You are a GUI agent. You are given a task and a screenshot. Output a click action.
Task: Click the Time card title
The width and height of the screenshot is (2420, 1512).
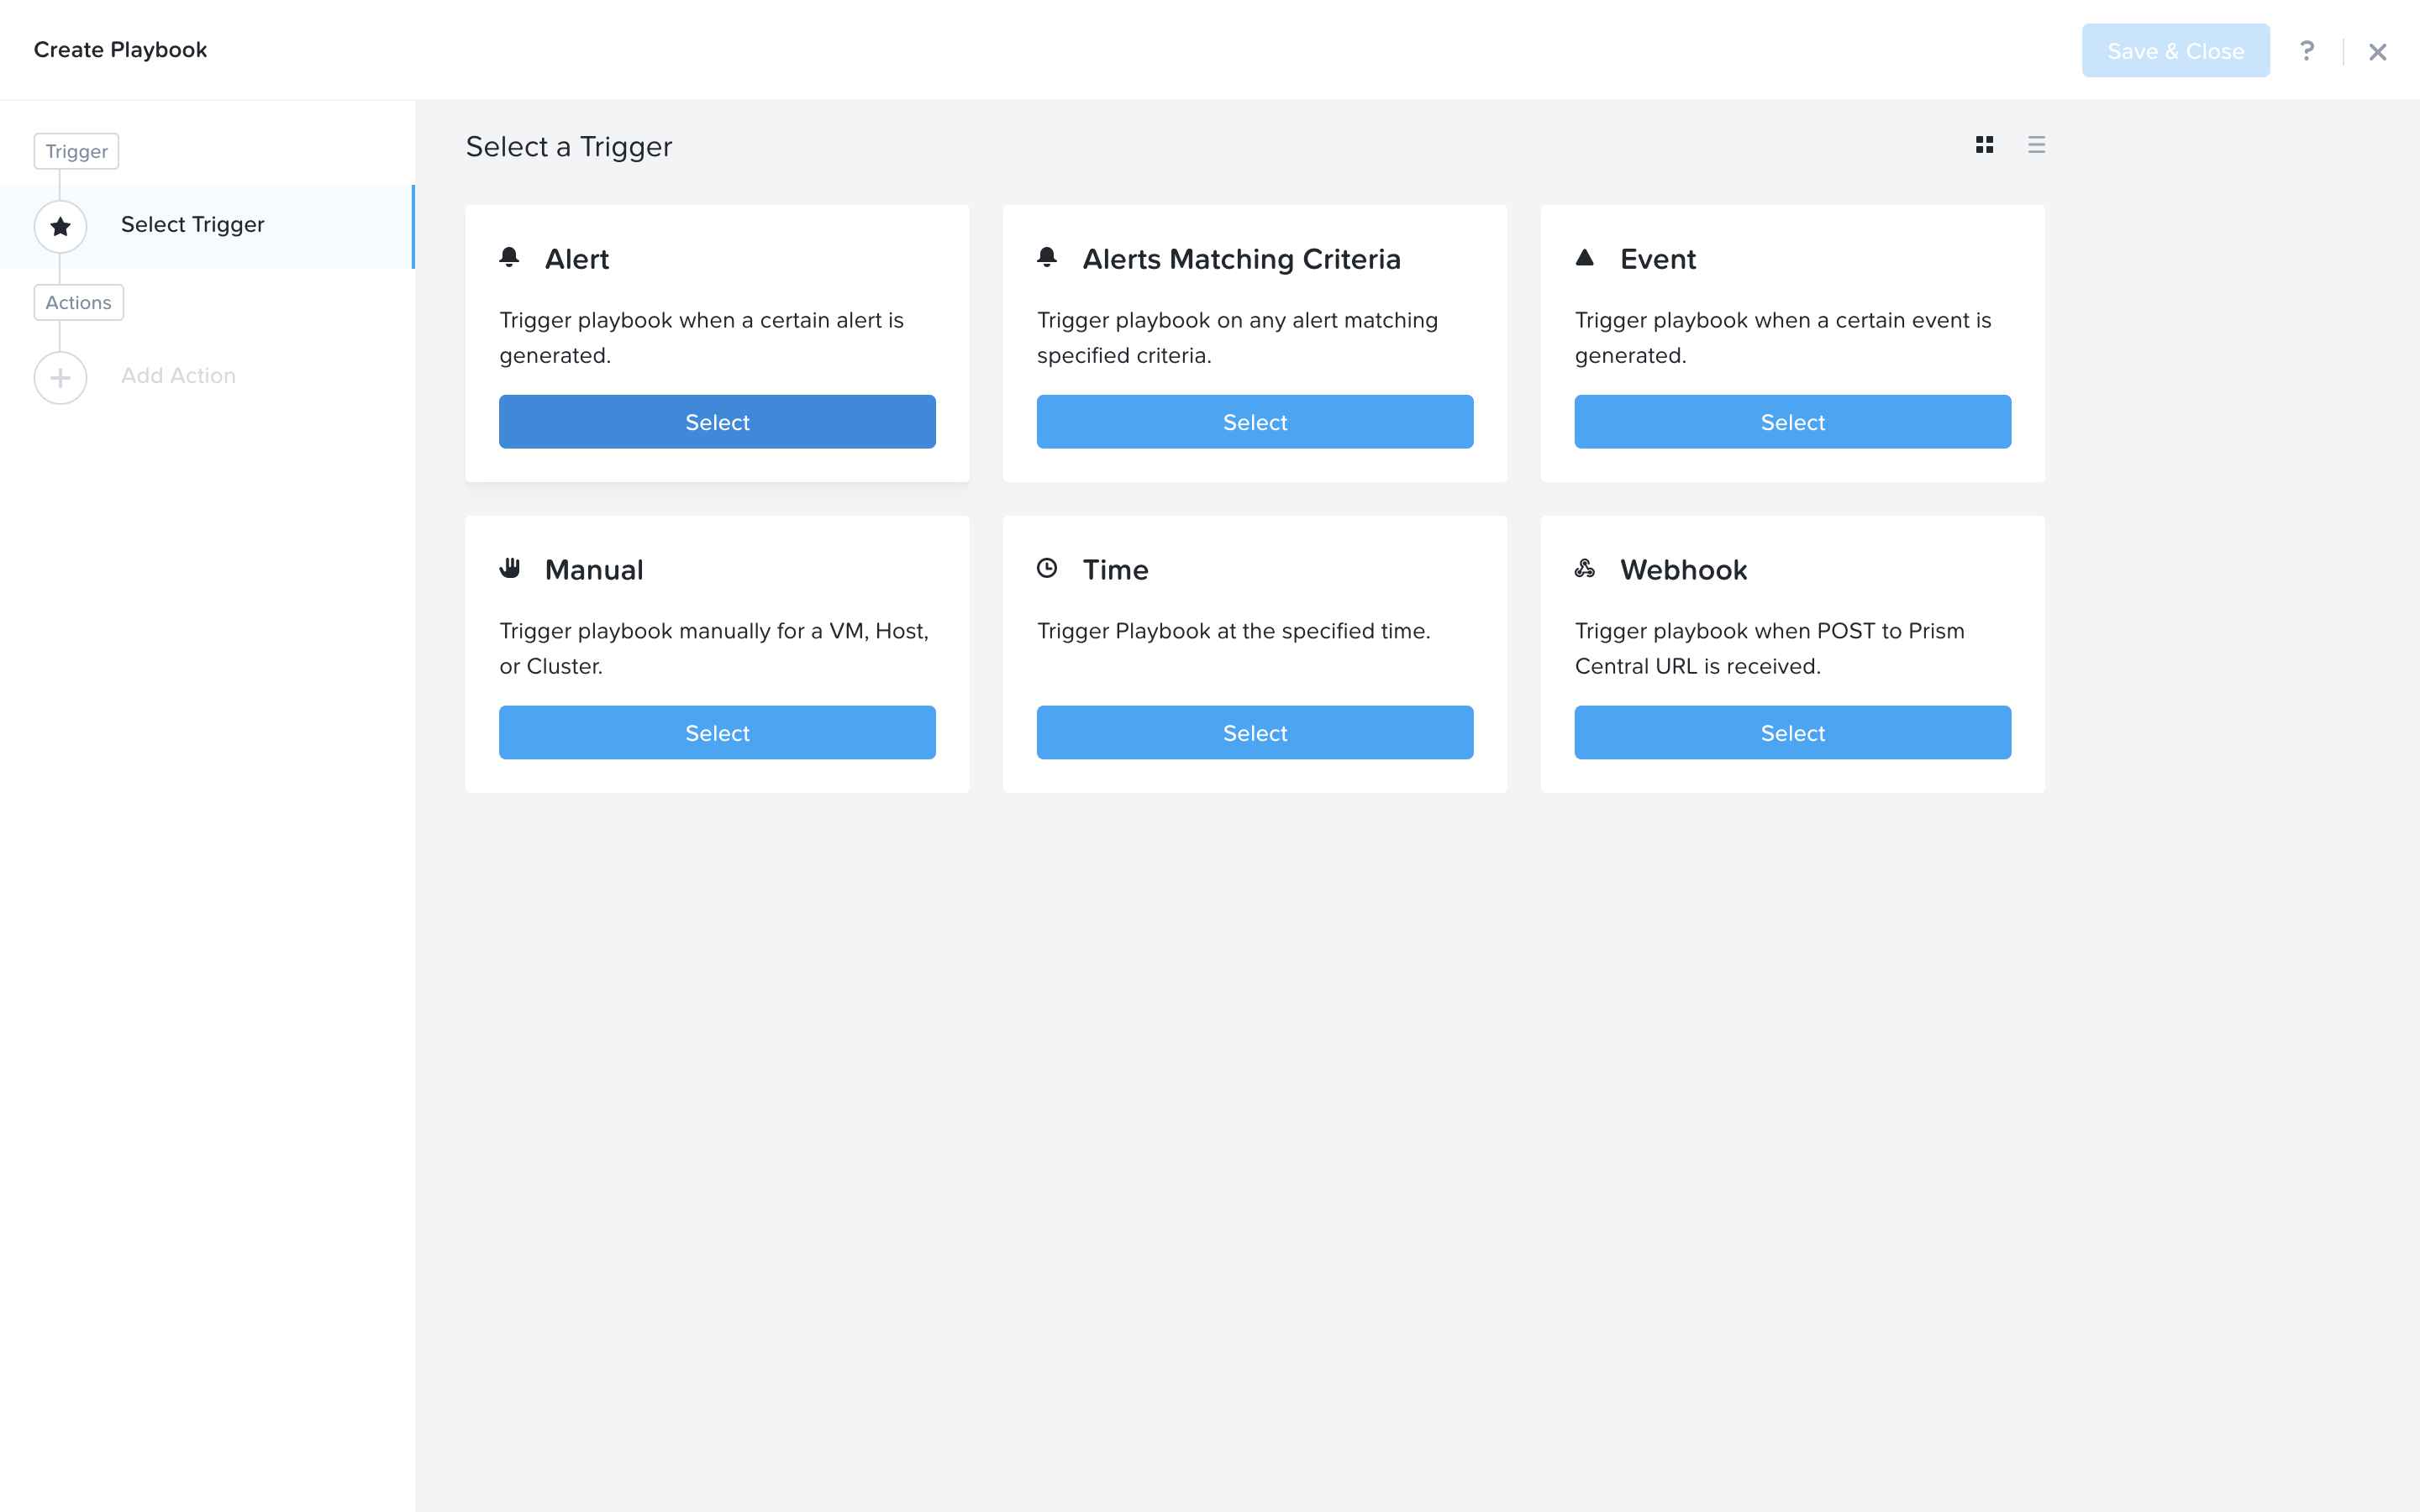[x=1115, y=570]
